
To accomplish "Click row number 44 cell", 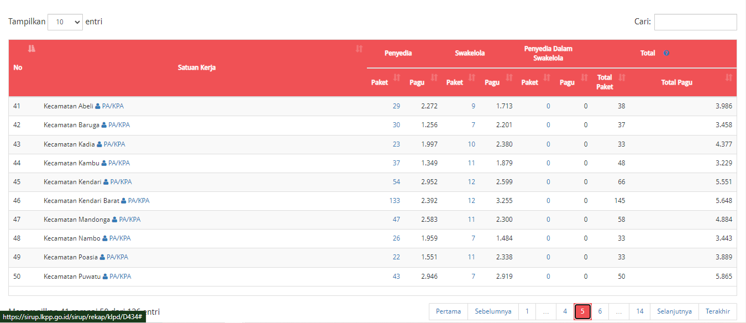I will 17,163.
